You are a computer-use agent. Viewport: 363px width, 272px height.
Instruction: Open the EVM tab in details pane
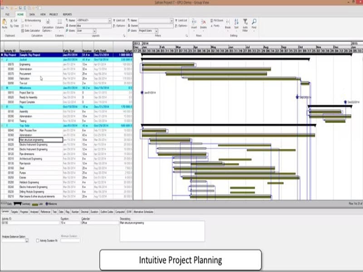pos(129,212)
